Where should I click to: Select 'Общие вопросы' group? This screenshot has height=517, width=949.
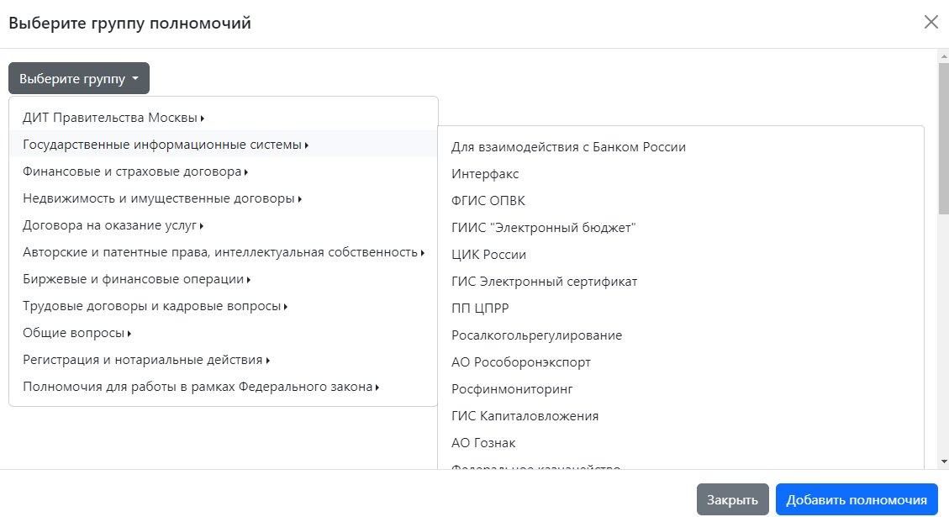76,334
